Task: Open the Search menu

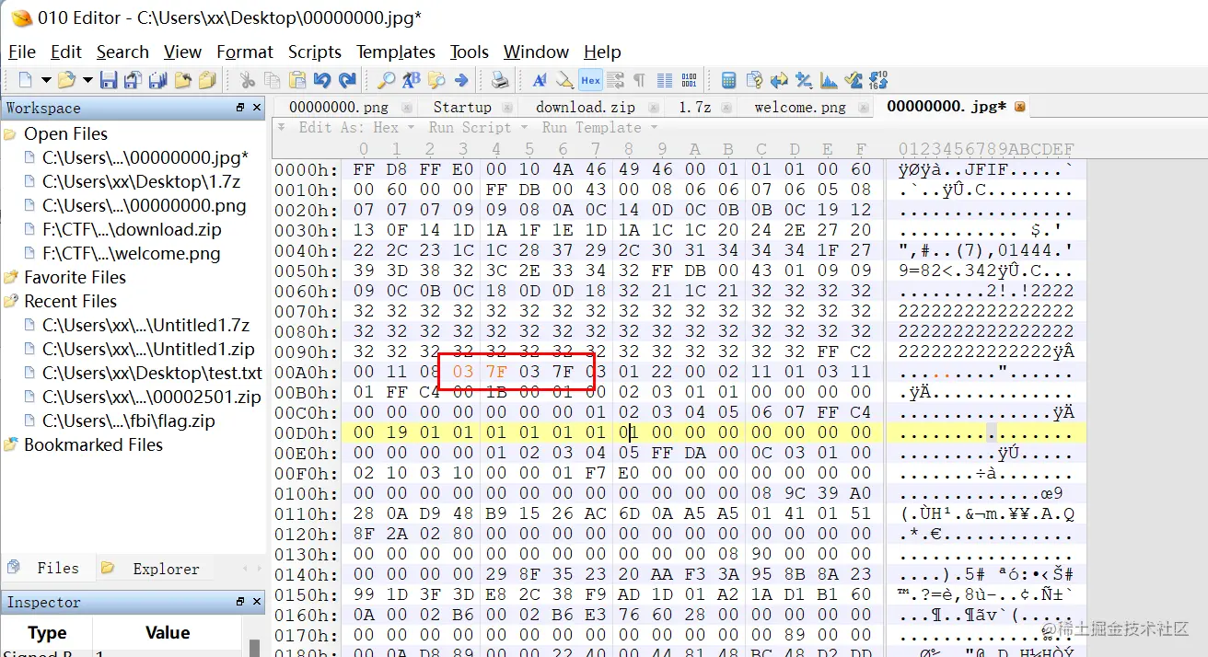Action: [122, 52]
